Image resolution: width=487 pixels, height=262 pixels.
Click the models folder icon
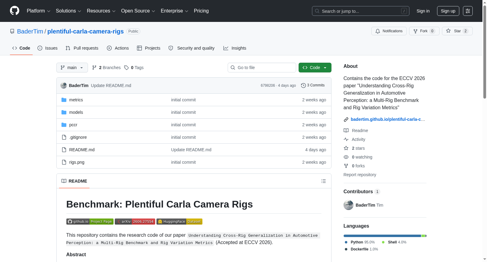pyautogui.click(x=64, y=112)
